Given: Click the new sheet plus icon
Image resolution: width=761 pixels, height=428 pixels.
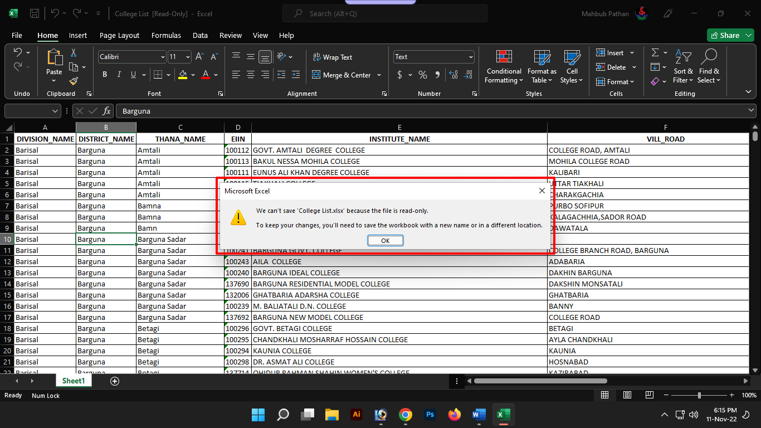Looking at the screenshot, I should click(115, 381).
